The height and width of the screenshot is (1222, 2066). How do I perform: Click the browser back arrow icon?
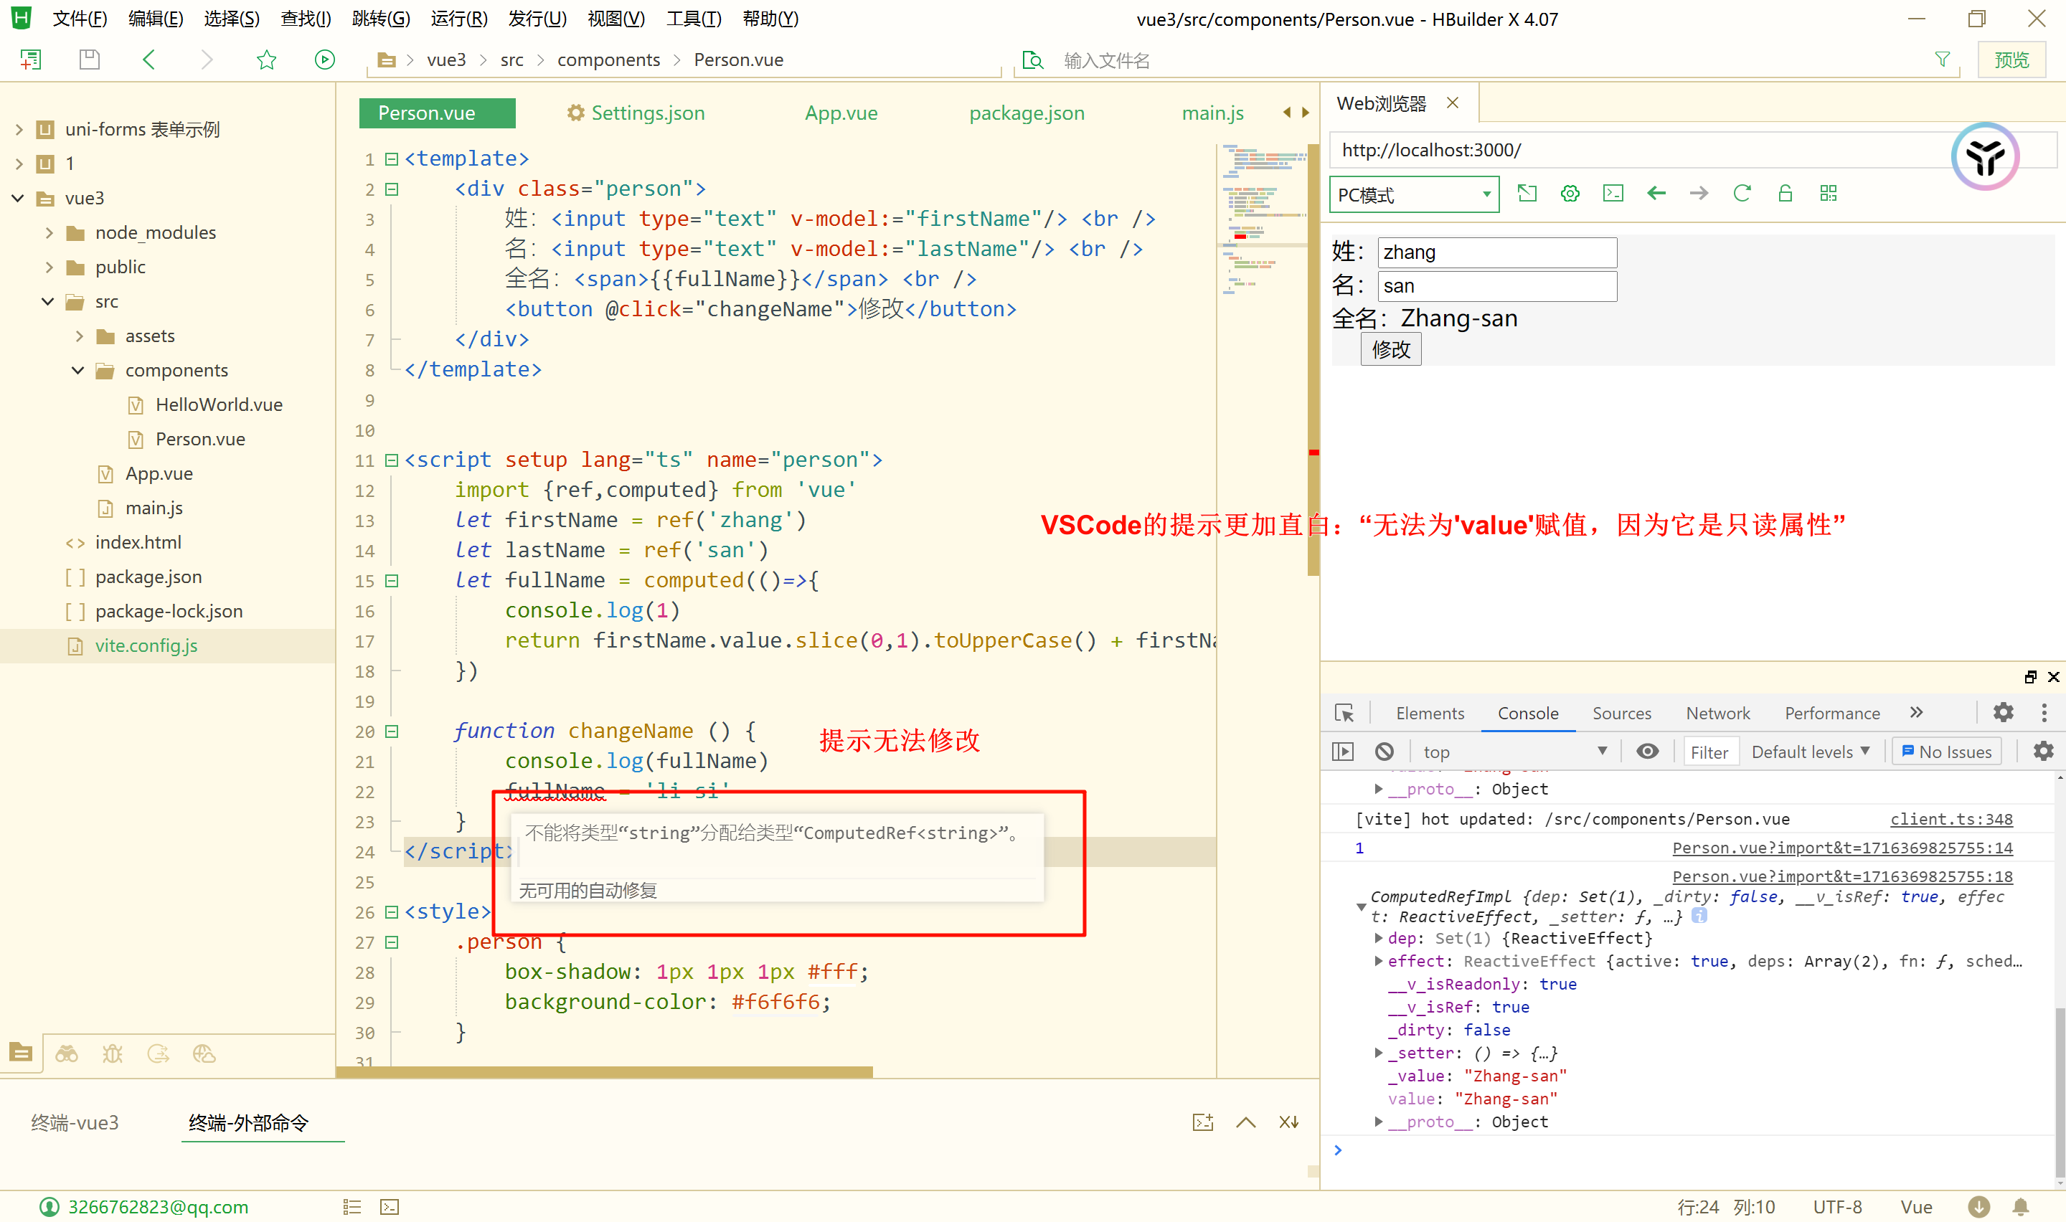coord(1656,194)
